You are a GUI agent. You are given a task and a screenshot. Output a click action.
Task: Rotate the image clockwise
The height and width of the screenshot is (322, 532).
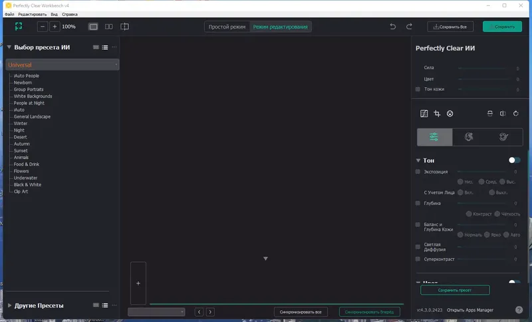516,113
